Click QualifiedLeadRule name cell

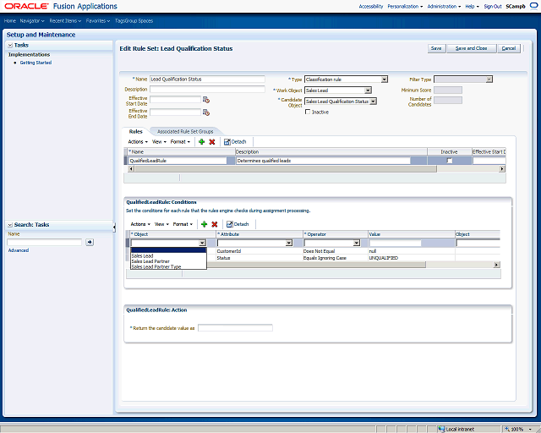pos(178,161)
